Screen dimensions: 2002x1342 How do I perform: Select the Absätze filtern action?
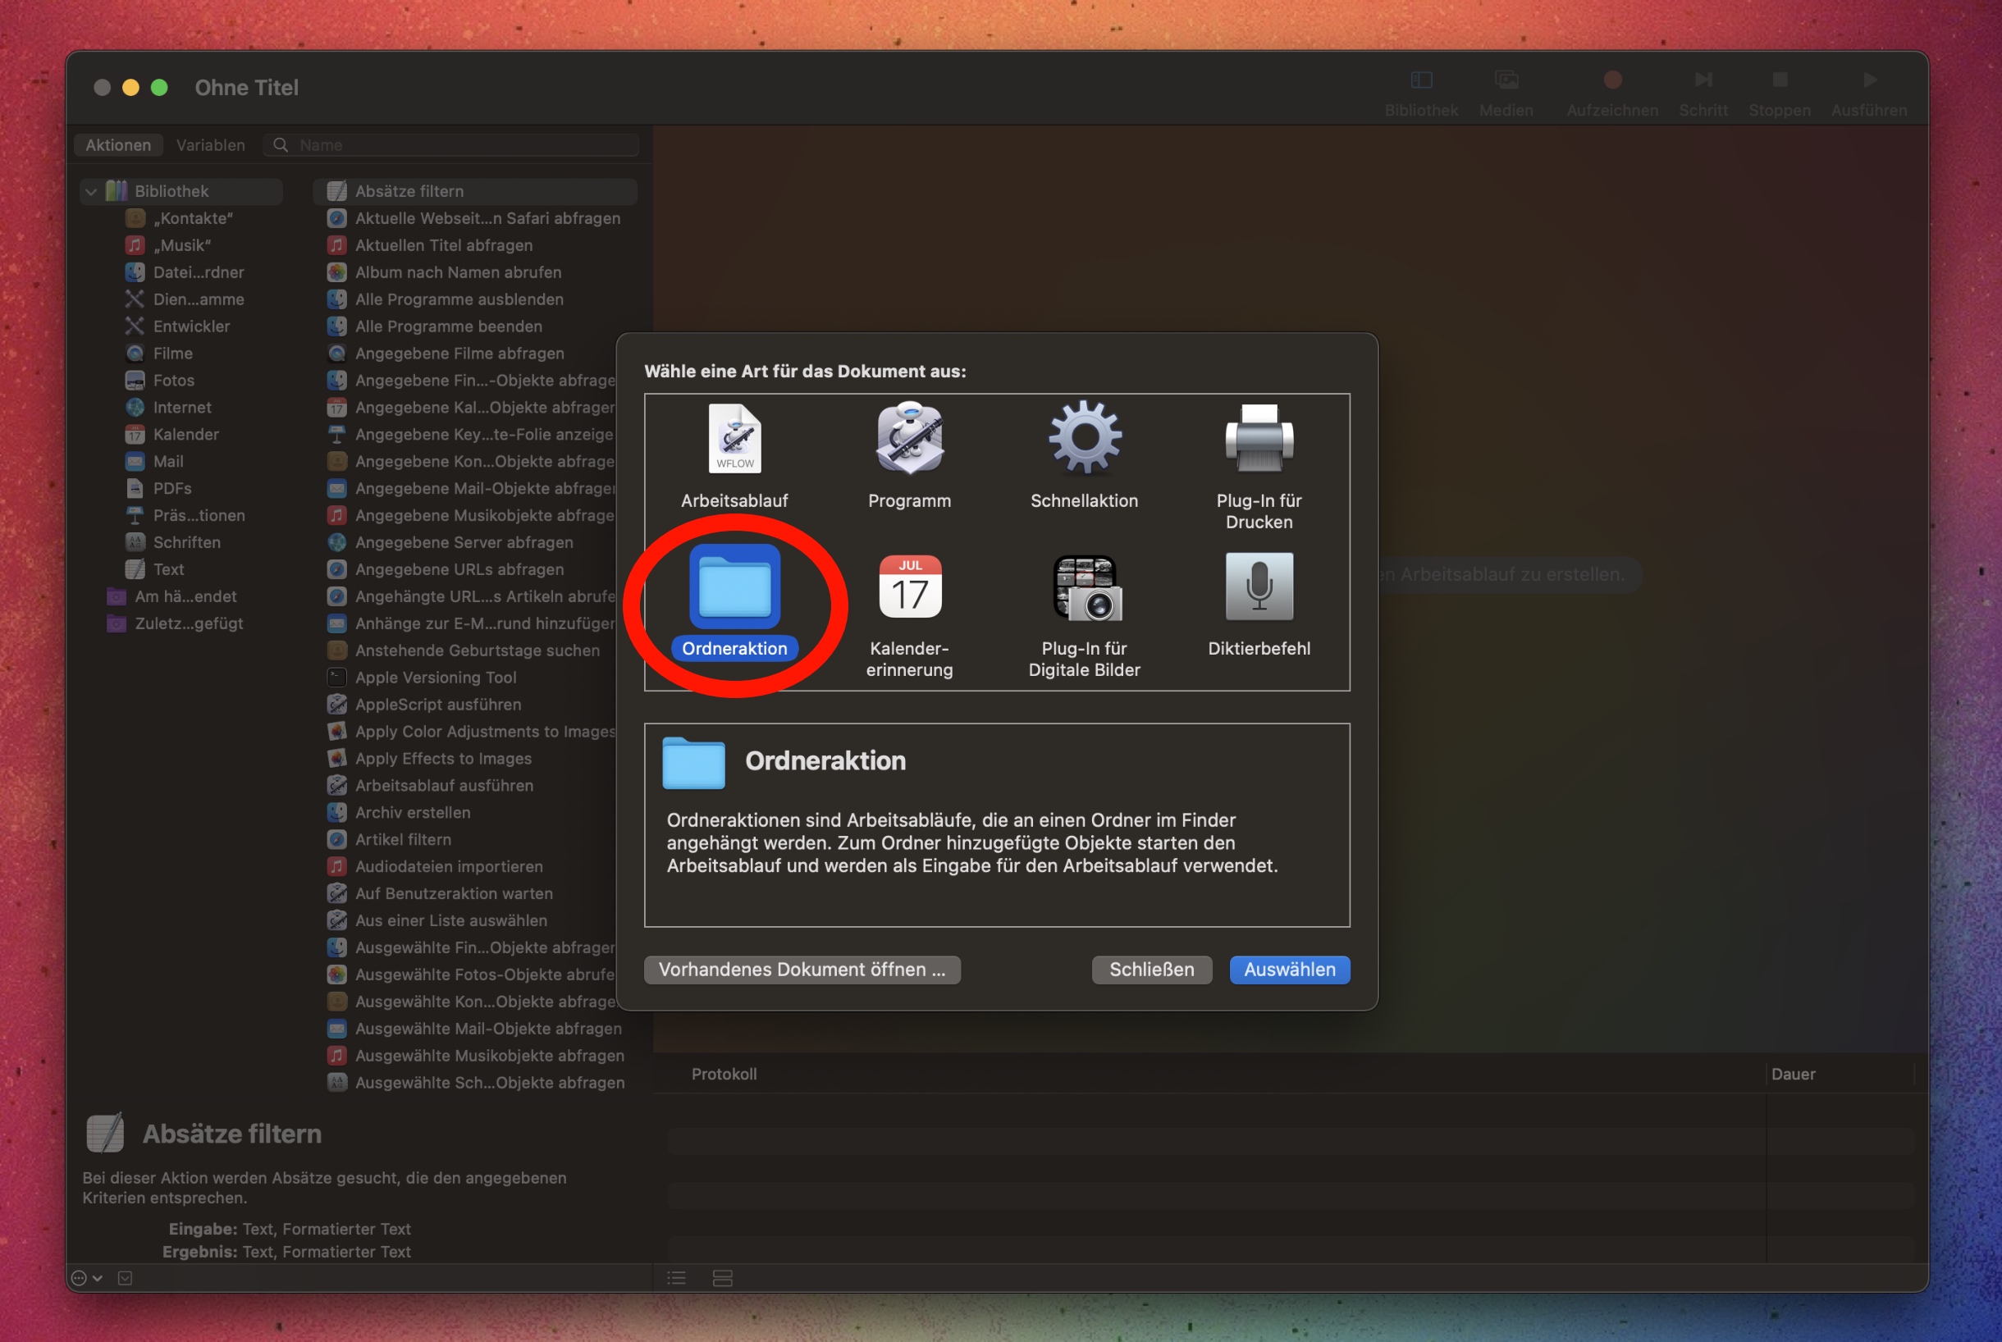click(475, 192)
